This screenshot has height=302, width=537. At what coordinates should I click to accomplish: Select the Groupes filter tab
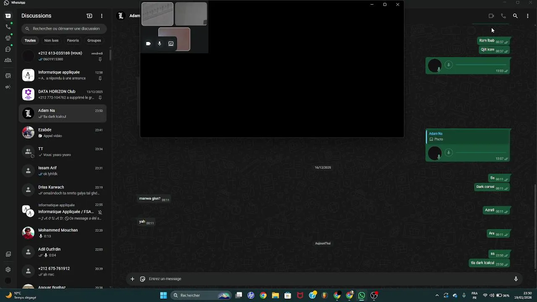click(94, 41)
